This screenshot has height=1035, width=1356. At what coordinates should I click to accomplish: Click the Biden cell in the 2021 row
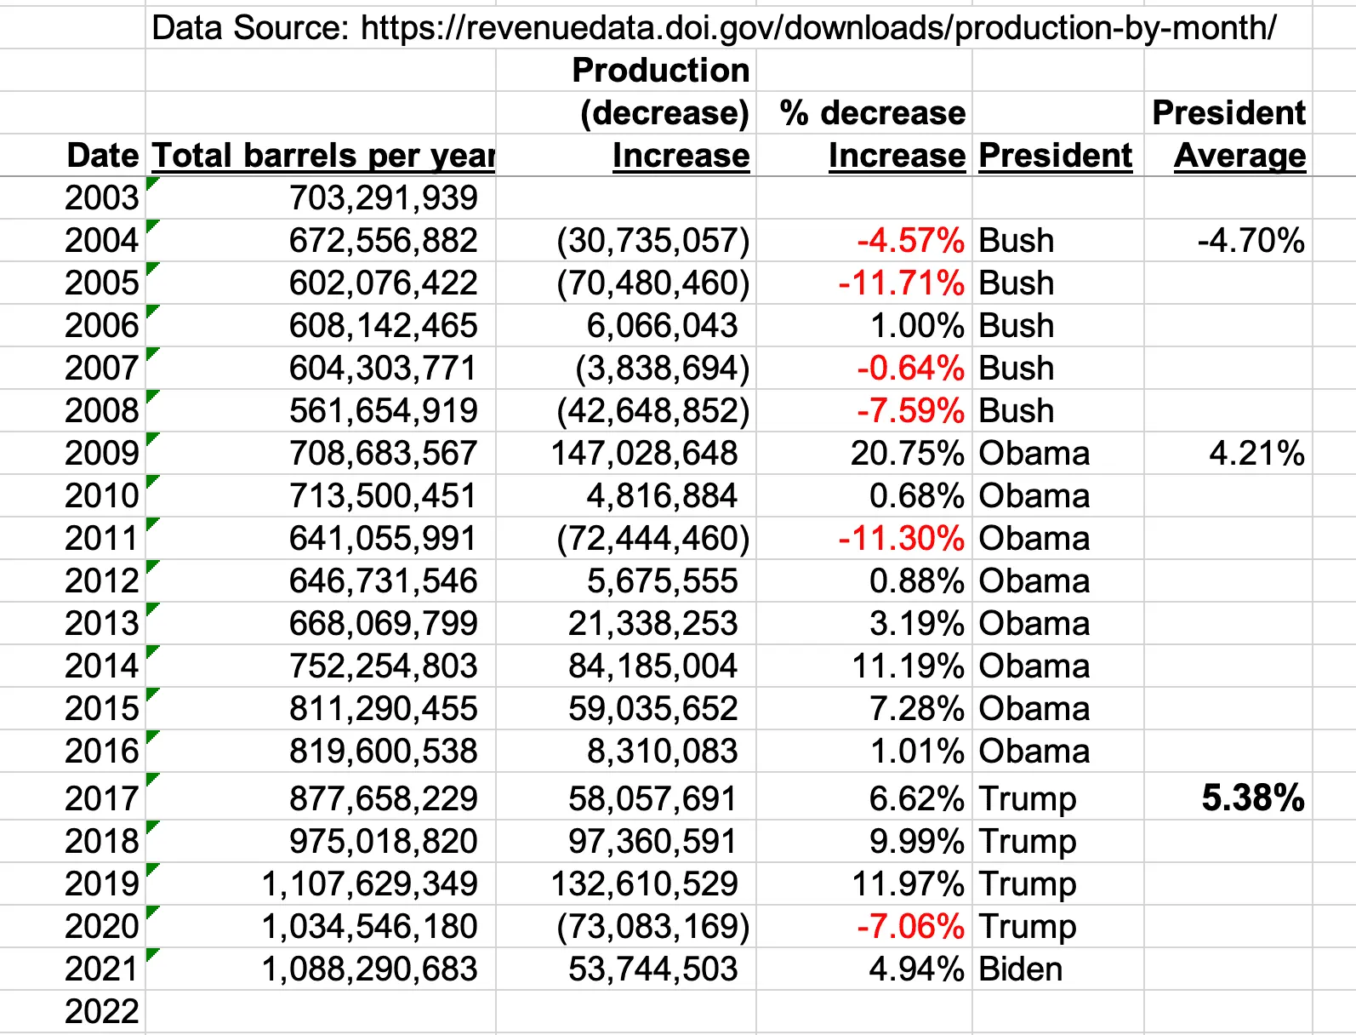[x=1020, y=969]
